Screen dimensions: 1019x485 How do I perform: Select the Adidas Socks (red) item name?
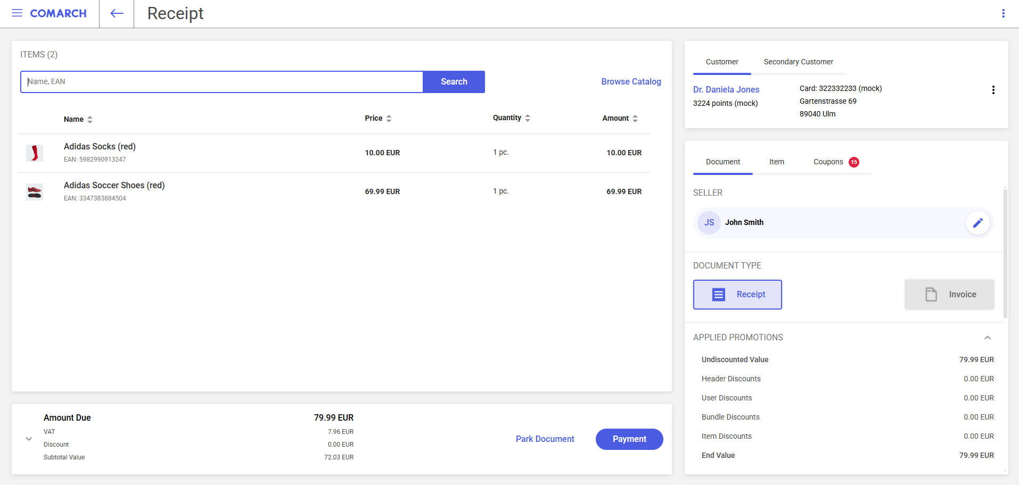click(100, 147)
